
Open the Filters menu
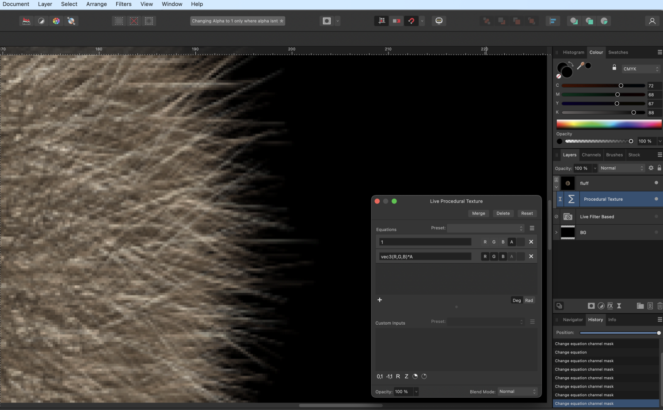point(123,4)
